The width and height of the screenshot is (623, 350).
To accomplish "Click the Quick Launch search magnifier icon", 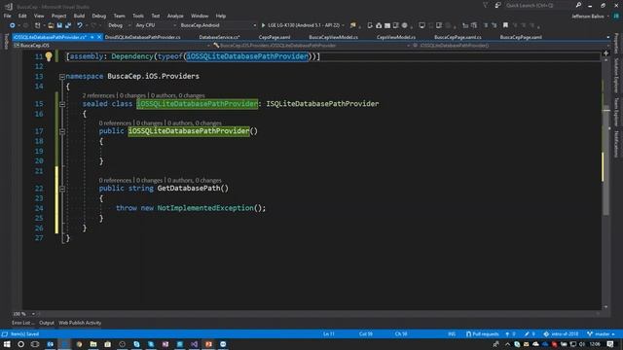I will pyautogui.click(x=578, y=5).
